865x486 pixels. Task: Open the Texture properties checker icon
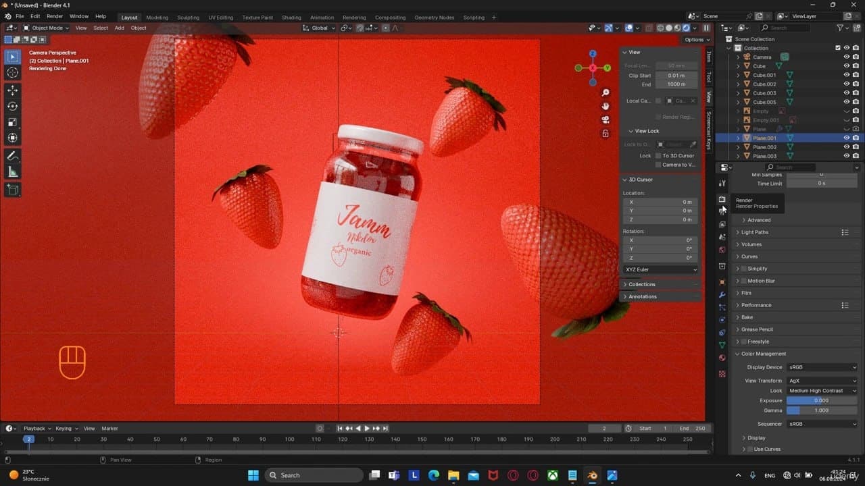(x=722, y=373)
